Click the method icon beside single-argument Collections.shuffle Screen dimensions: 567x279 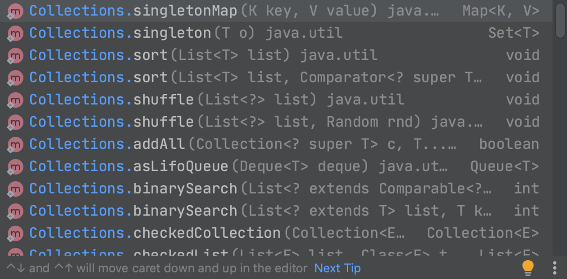(x=14, y=100)
